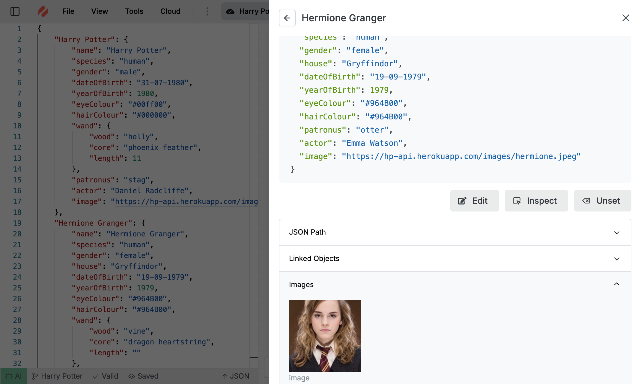641x384 pixels.
Task: Click "Gryffindor" house value in the panel
Action: coord(370,64)
